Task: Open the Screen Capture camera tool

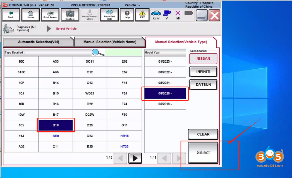Action: (70, 15)
